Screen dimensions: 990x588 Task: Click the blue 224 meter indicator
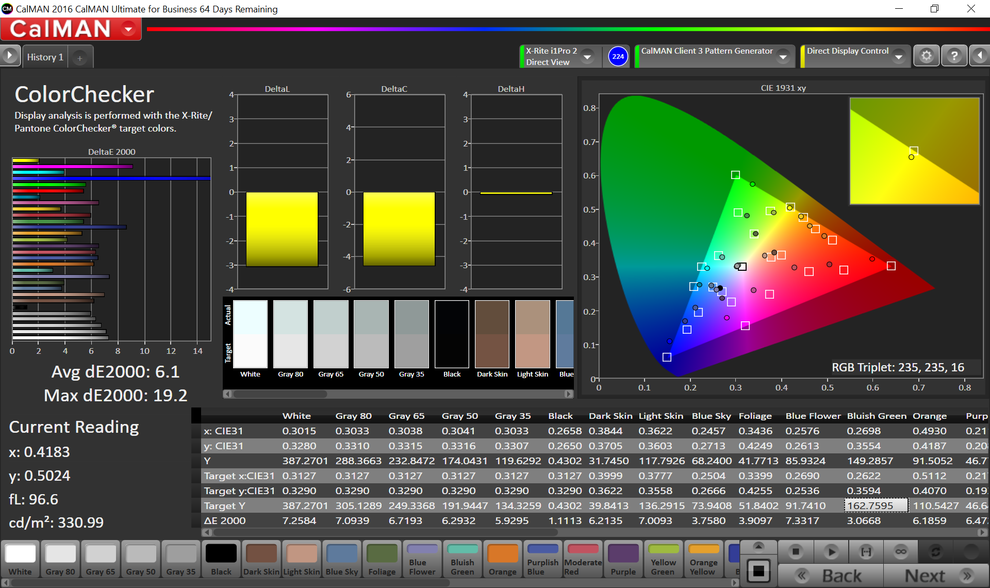618,56
